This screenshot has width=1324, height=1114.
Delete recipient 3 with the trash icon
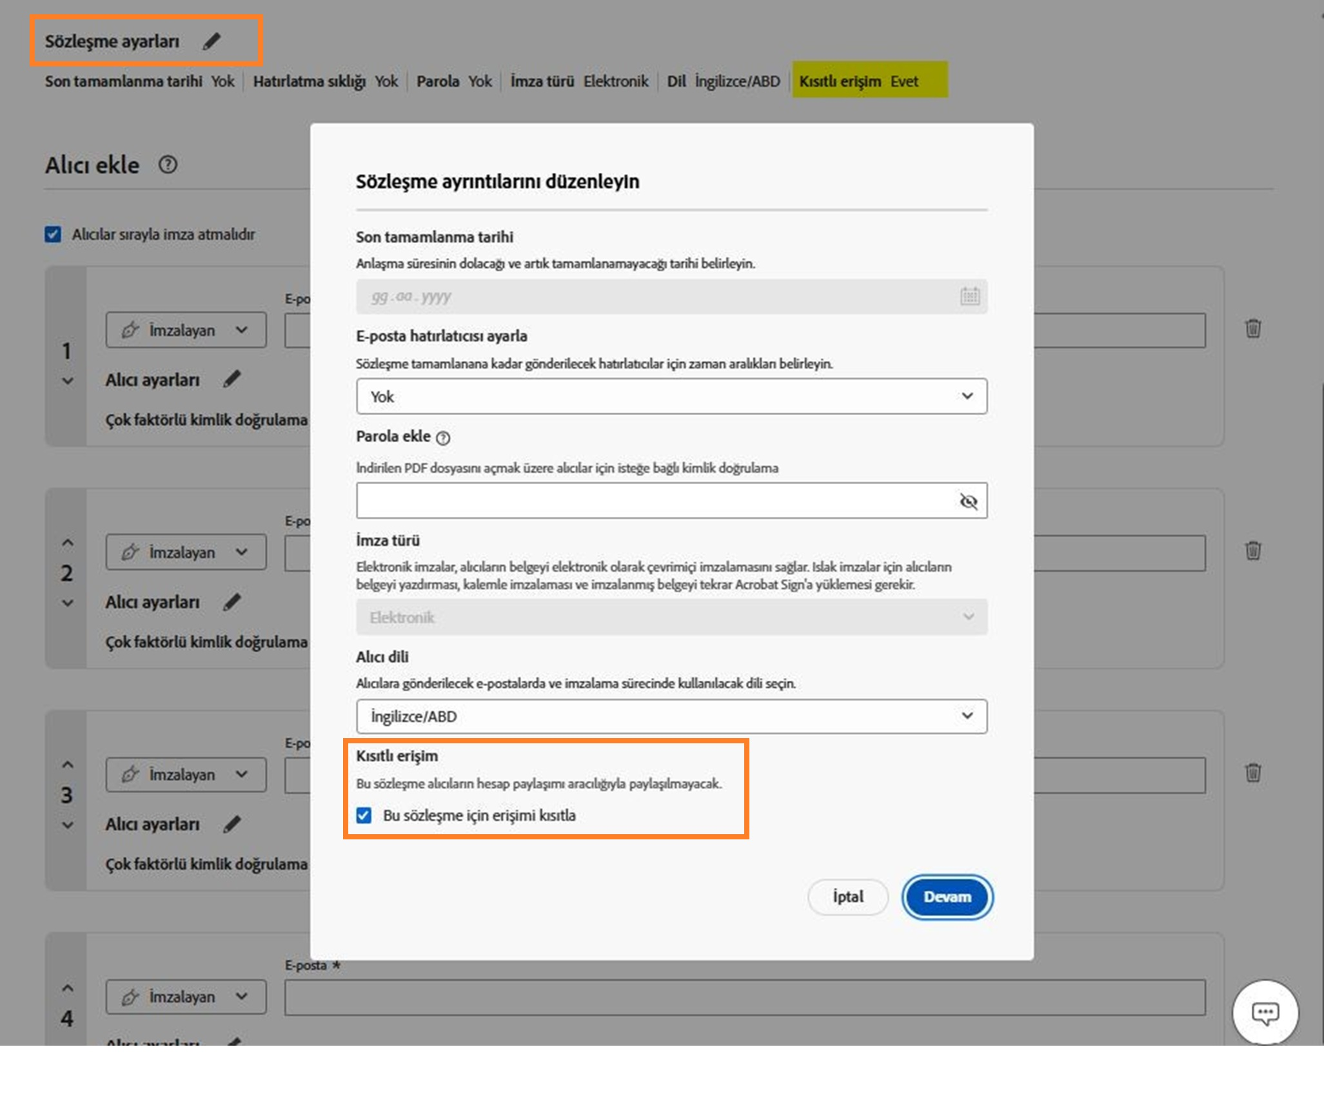pos(1252,772)
